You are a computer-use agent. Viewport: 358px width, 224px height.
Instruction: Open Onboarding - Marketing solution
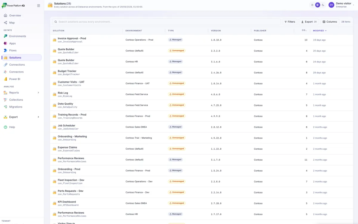click(72, 136)
